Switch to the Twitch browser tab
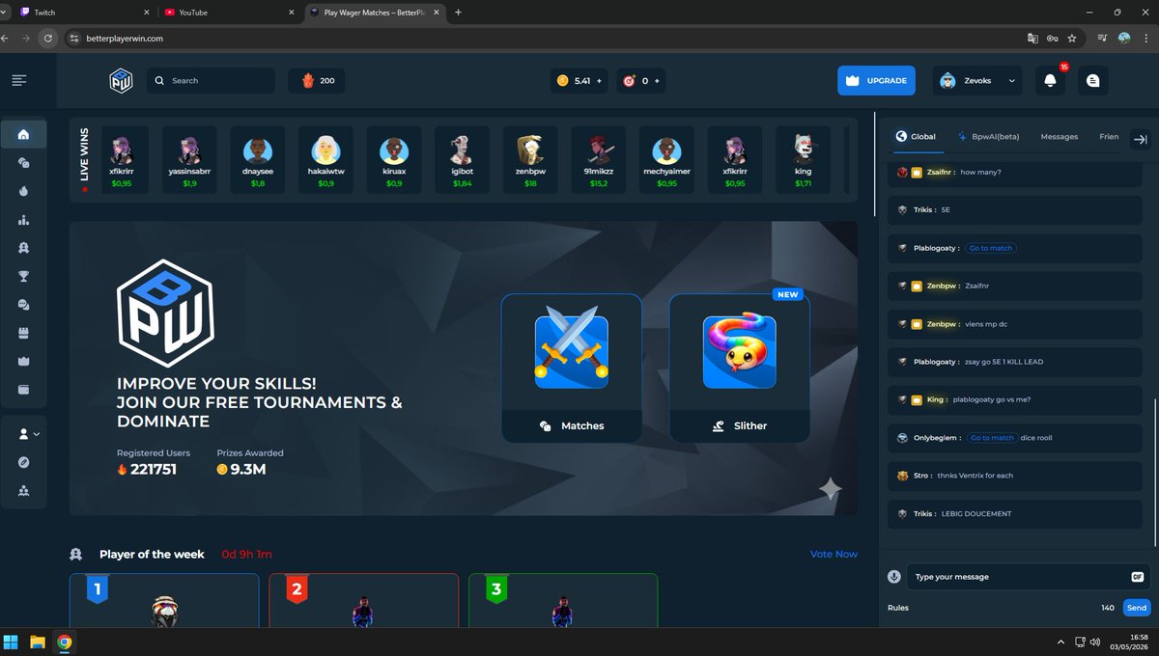The image size is (1159, 656). point(83,13)
